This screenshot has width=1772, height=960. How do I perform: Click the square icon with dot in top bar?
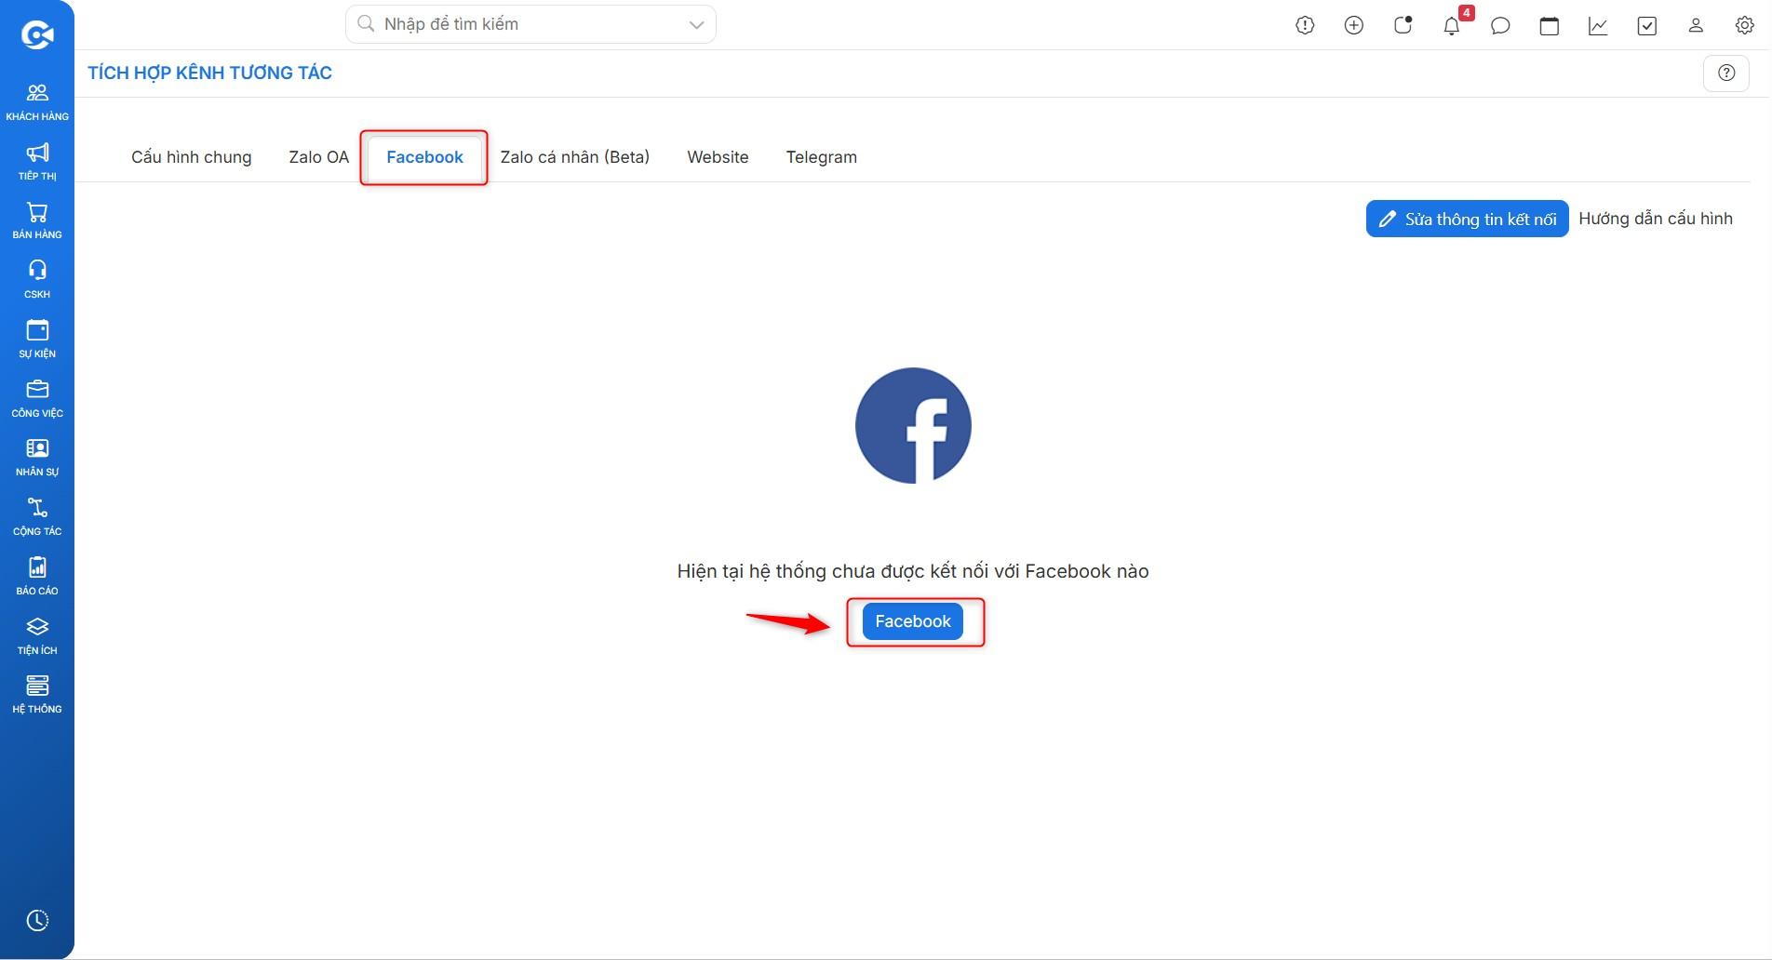(x=1403, y=25)
